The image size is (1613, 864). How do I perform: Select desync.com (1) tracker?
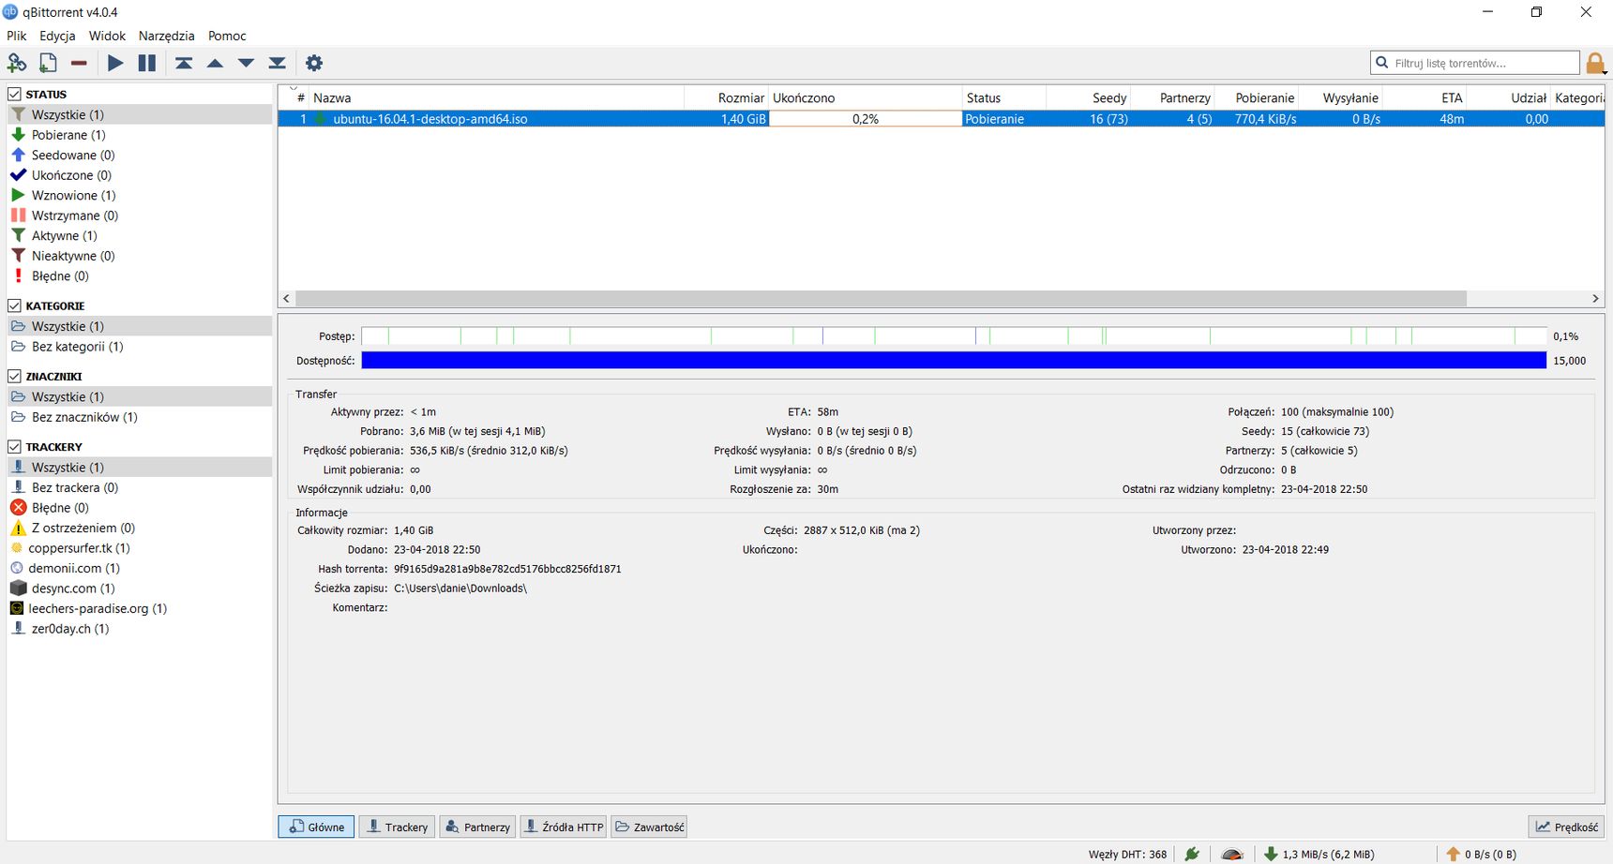pos(140,588)
